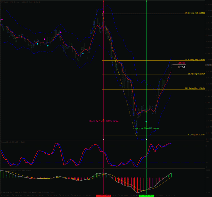Click the cyan up arrow above the green 'UP arrow' text

pos(146,122)
